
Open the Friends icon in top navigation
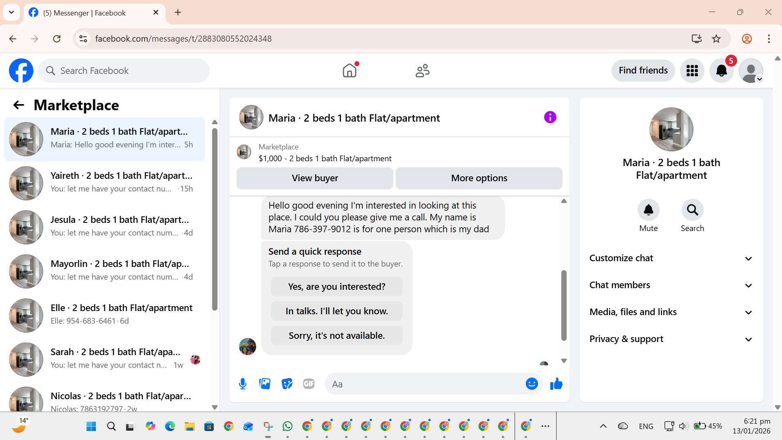(x=422, y=71)
